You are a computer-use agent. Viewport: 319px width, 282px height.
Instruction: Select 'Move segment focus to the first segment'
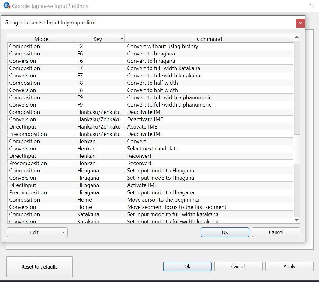pyautogui.click(x=209, y=207)
